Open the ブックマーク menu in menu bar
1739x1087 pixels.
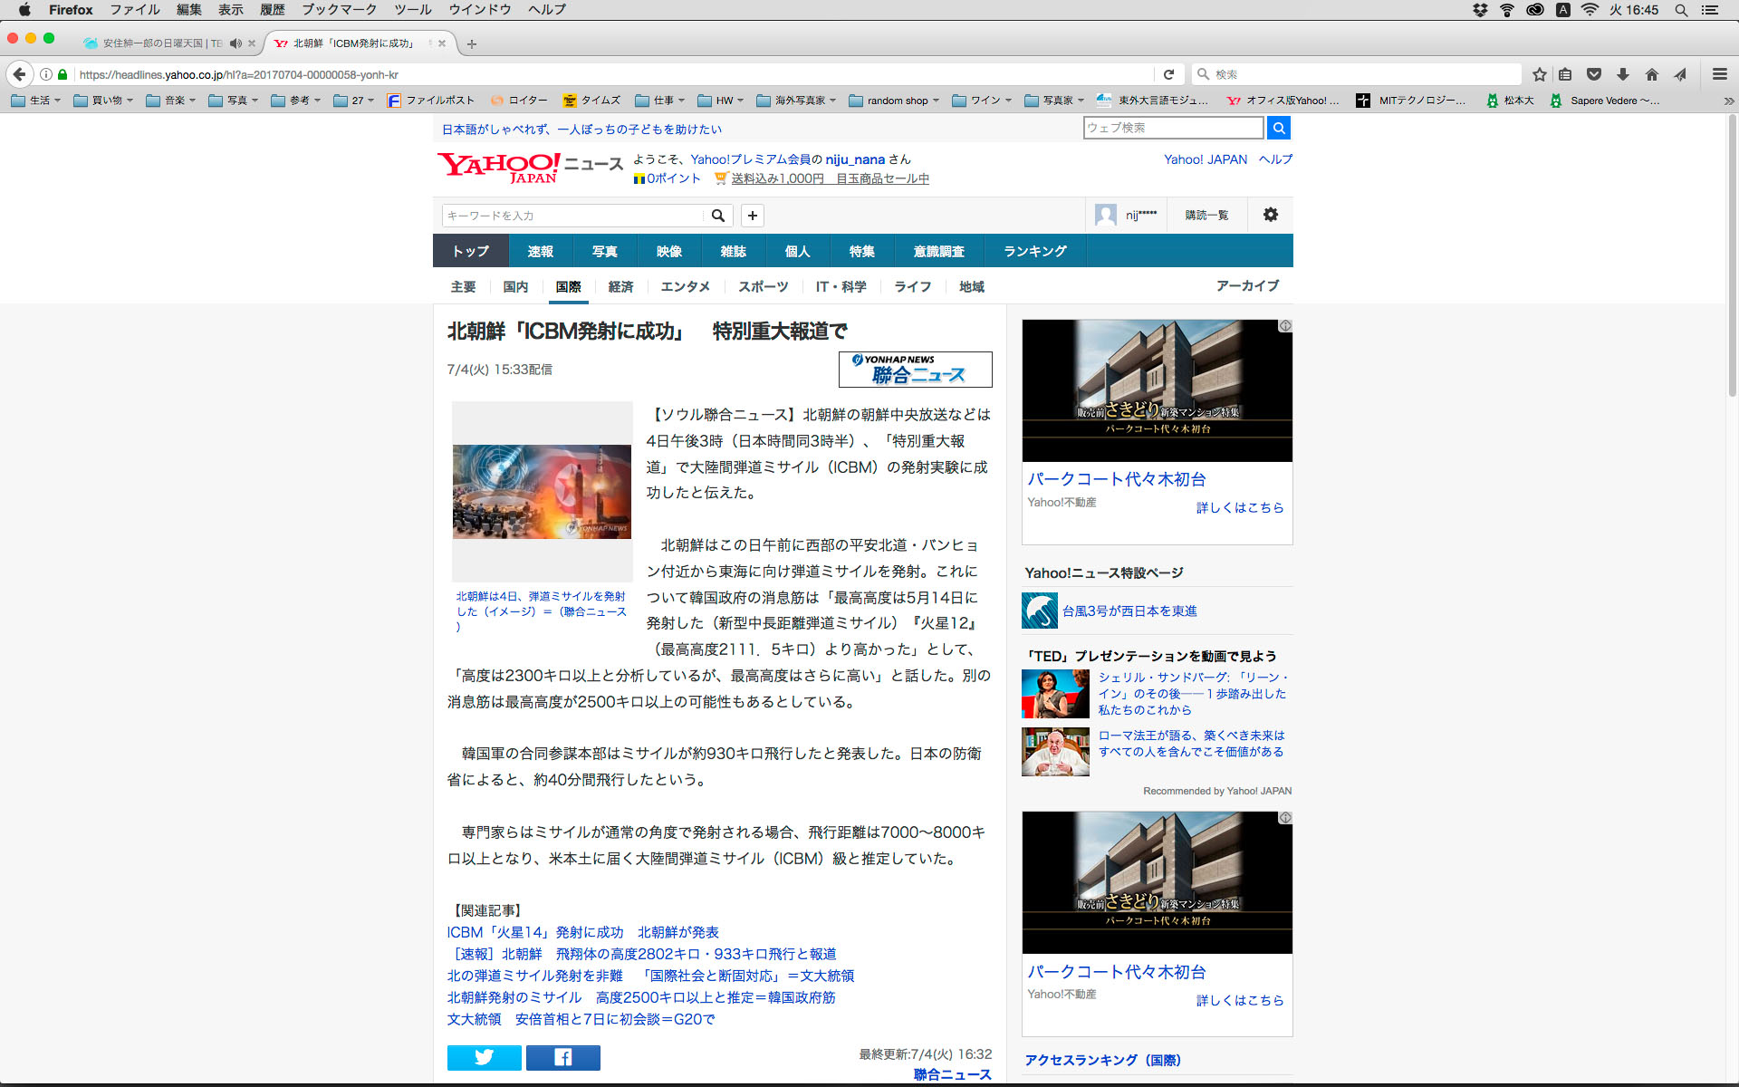pyautogui.click(x=340, y=10)
